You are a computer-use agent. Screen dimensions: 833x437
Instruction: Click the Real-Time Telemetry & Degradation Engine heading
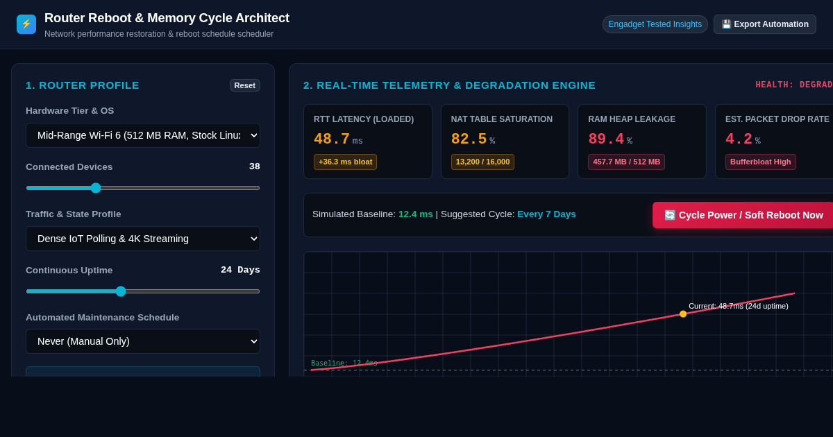[449, 85]
